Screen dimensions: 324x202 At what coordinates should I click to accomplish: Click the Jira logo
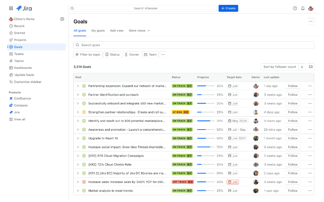24,8
